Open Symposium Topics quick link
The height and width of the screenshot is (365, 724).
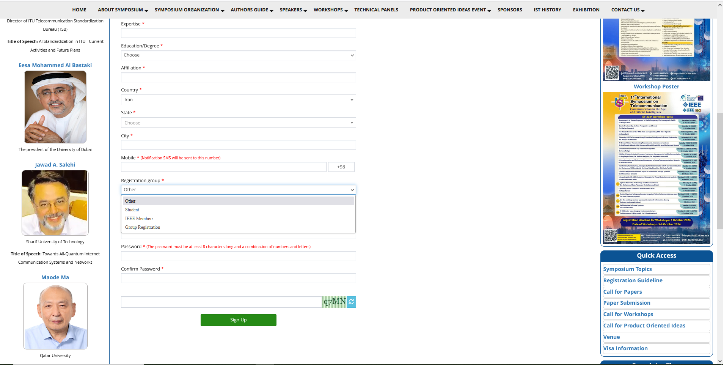tap(628, 269)
